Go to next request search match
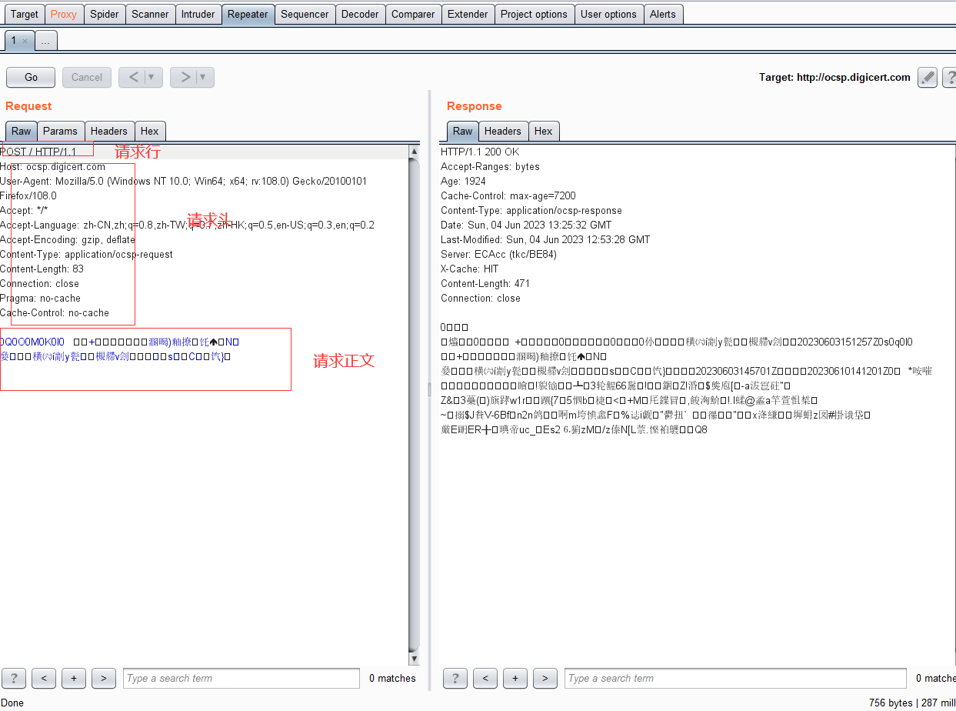 click(x=104, y=678)
